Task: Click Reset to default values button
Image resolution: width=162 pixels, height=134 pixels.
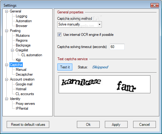Action: point(28,125)
